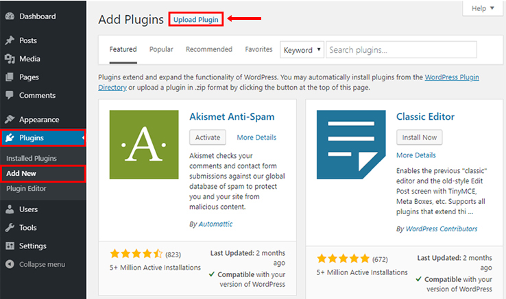Click the Automattic author link
The height and width of the screenshot is (299, 506).
point(215,224)
